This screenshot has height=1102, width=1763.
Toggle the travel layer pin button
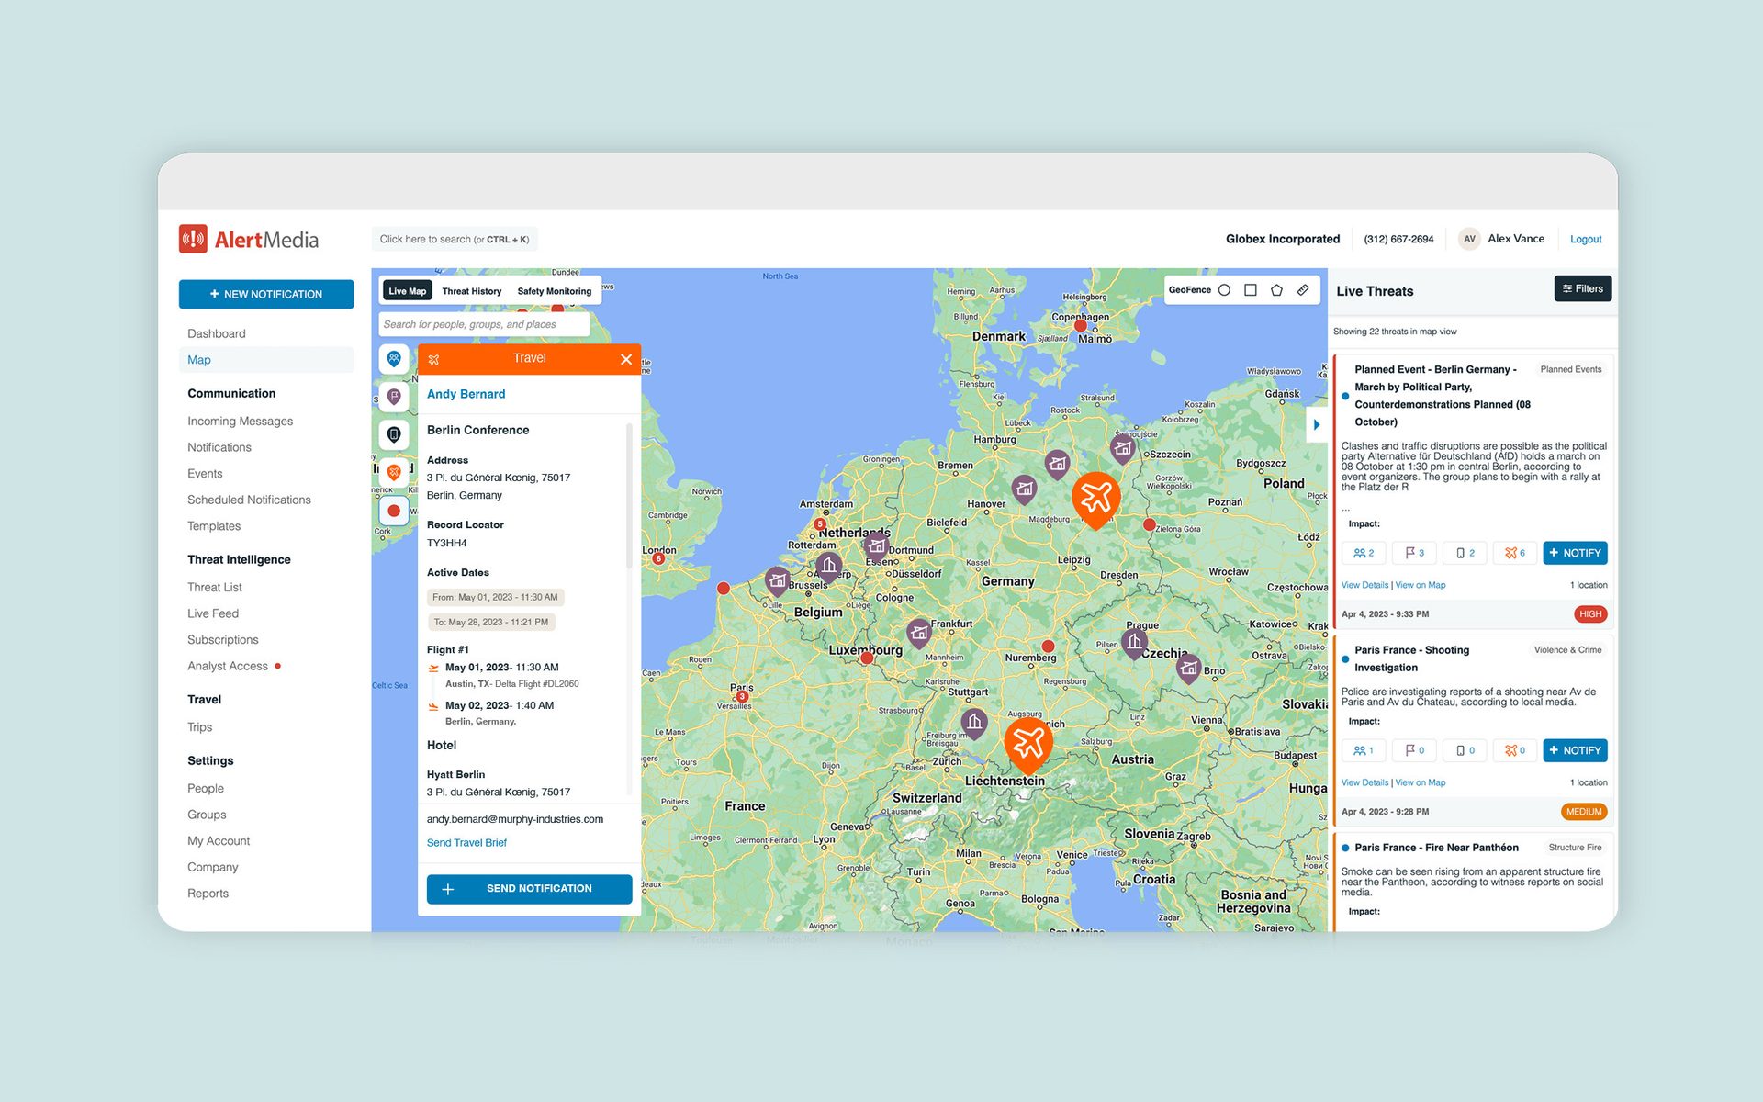(x=394, y=472)
